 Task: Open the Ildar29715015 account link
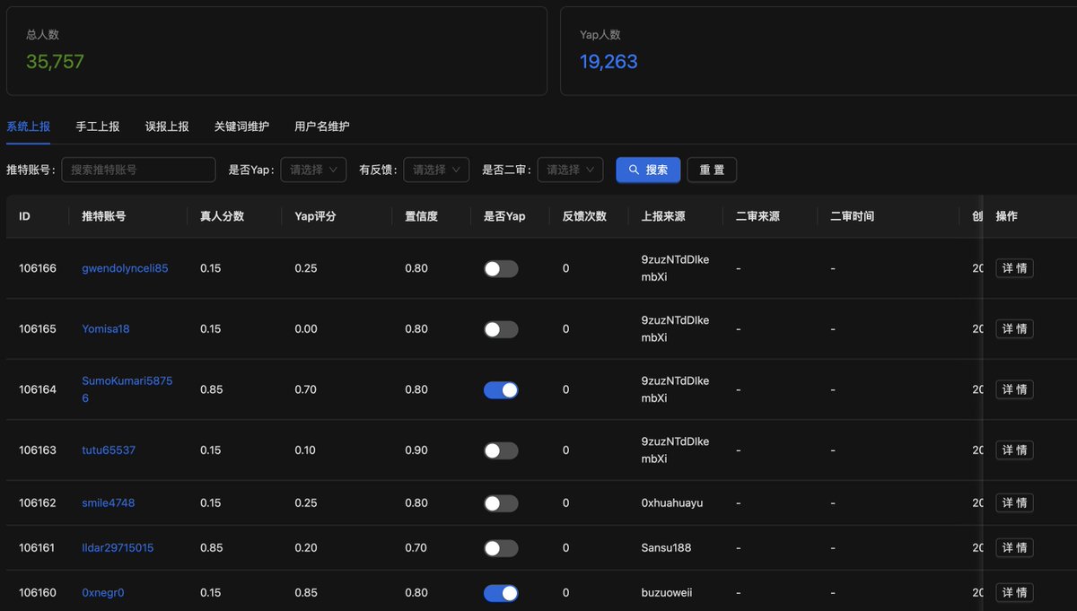118,548
